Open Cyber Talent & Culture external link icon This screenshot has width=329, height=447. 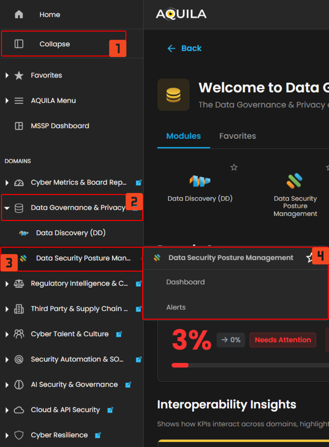point(119,334)
